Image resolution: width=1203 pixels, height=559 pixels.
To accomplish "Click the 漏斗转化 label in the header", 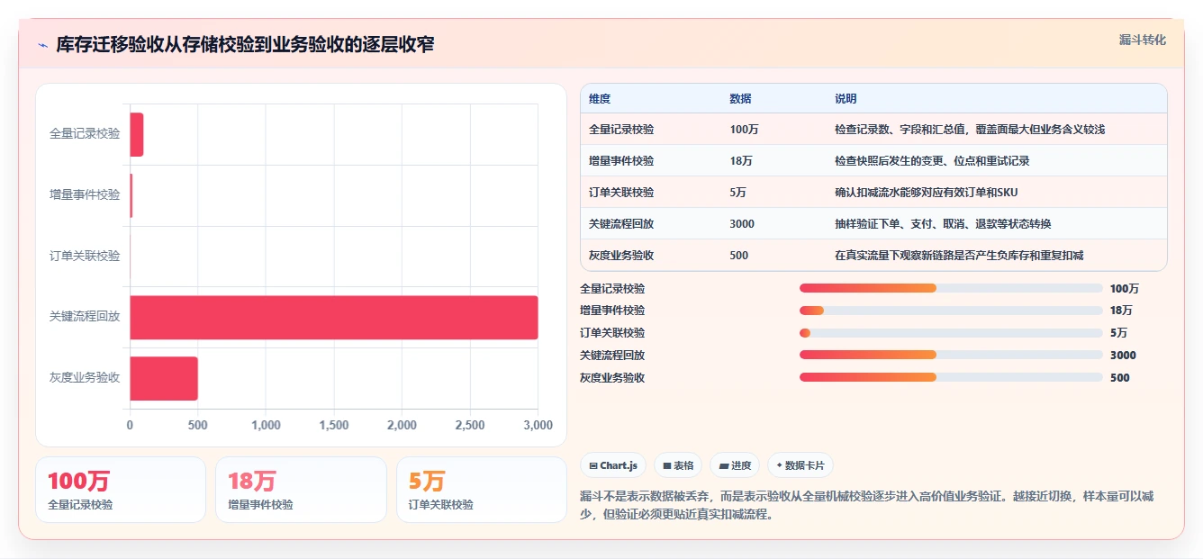I will 1143,40.
